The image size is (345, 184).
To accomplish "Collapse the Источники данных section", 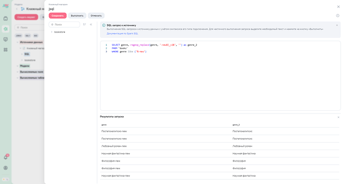I will (17, 42).
